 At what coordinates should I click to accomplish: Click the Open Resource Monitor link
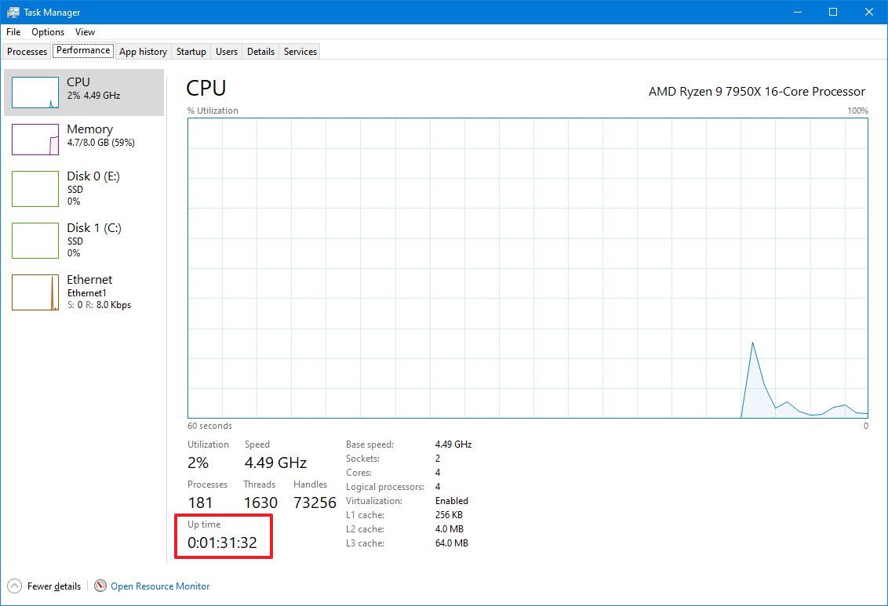[159, 586]
